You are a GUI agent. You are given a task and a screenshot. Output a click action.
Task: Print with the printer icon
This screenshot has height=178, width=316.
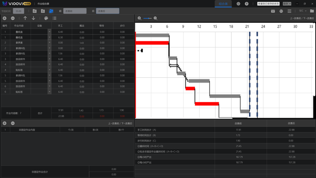(x=281, y=11)
